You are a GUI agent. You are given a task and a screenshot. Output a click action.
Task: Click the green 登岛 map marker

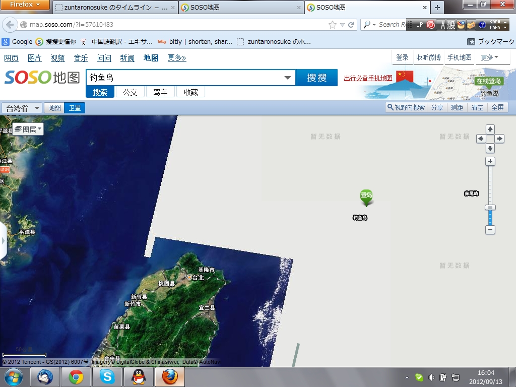click(x=366, y=197)
